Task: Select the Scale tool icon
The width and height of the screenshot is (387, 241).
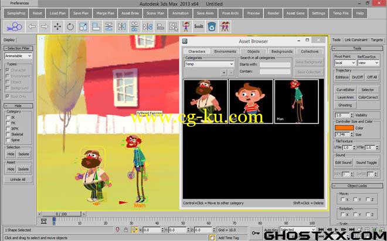Action: click(83, 26)
